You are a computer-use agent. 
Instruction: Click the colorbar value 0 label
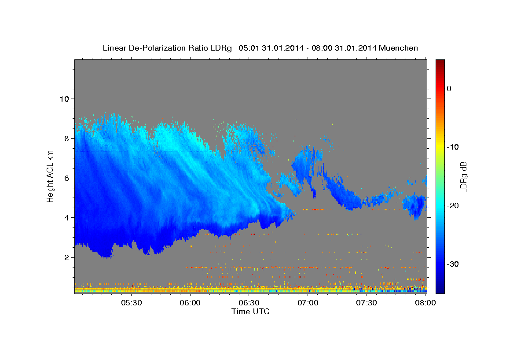pyautogui.click(x=449, y=88)
